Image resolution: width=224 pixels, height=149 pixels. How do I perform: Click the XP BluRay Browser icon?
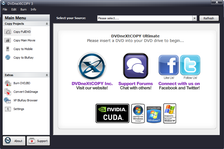point(7,100)
